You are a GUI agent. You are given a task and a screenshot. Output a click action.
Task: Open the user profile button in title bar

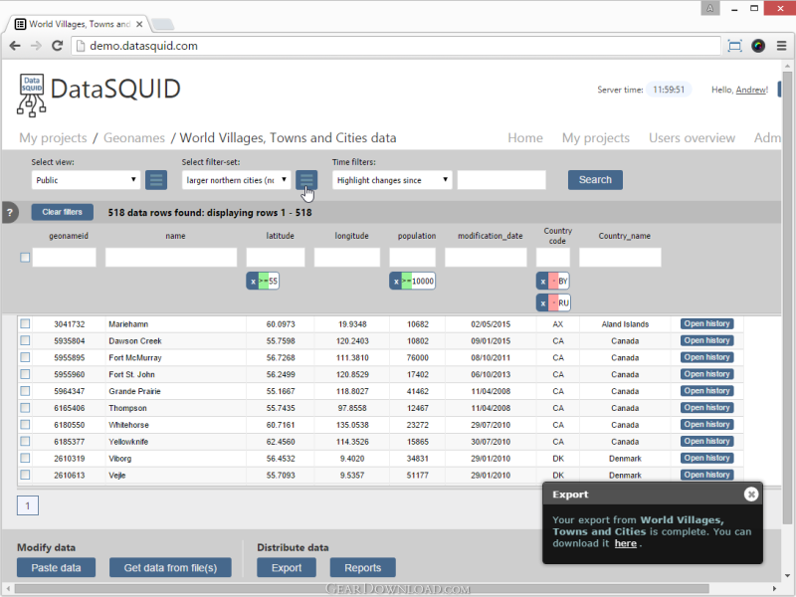[x=710, y=8]
